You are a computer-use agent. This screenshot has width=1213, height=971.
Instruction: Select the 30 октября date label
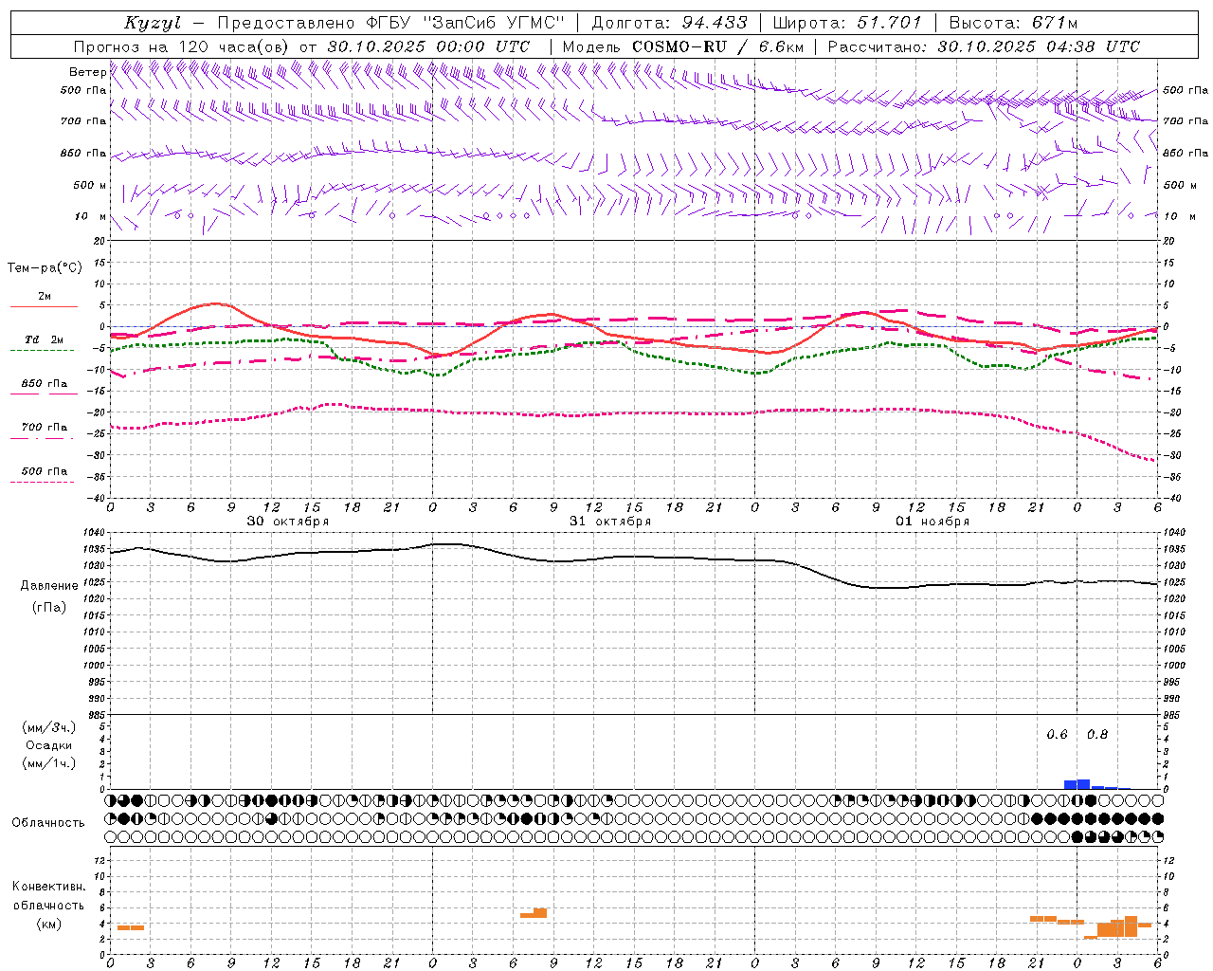pos(288,522)
